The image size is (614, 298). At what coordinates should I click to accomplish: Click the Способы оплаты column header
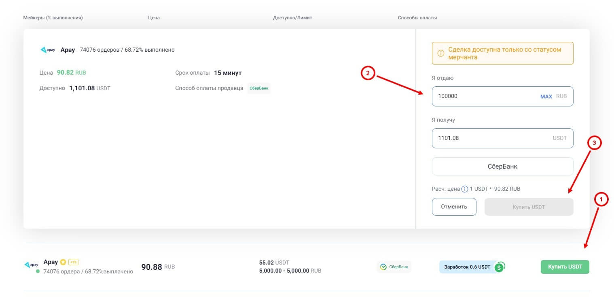(x=417, y=18)
